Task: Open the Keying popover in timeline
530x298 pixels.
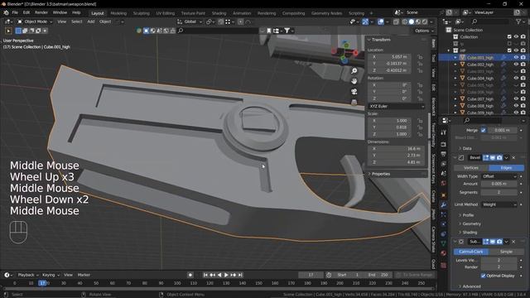Action: (51, 275)
